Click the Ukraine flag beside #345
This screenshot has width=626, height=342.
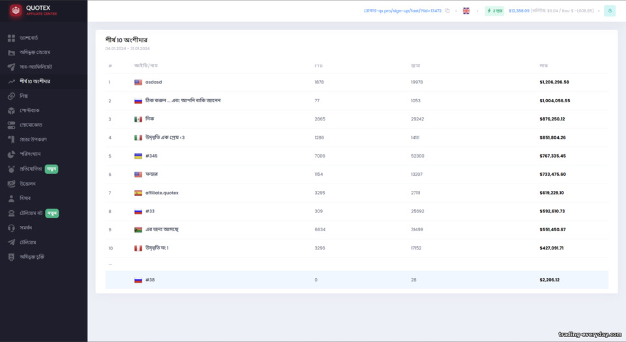pyautogui.click(x=138, y=156)
